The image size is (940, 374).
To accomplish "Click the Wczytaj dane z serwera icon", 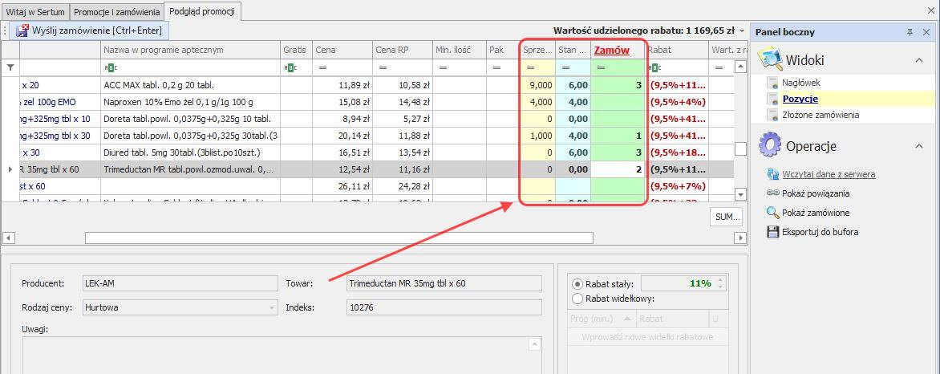I will pos(773,174).
